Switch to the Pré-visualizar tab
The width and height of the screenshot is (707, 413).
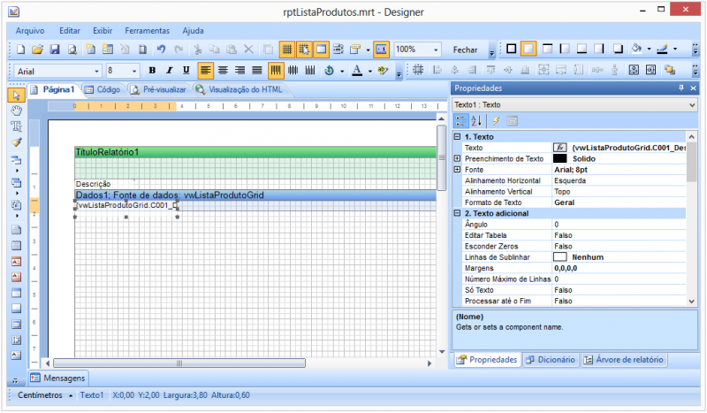point(158,89)
